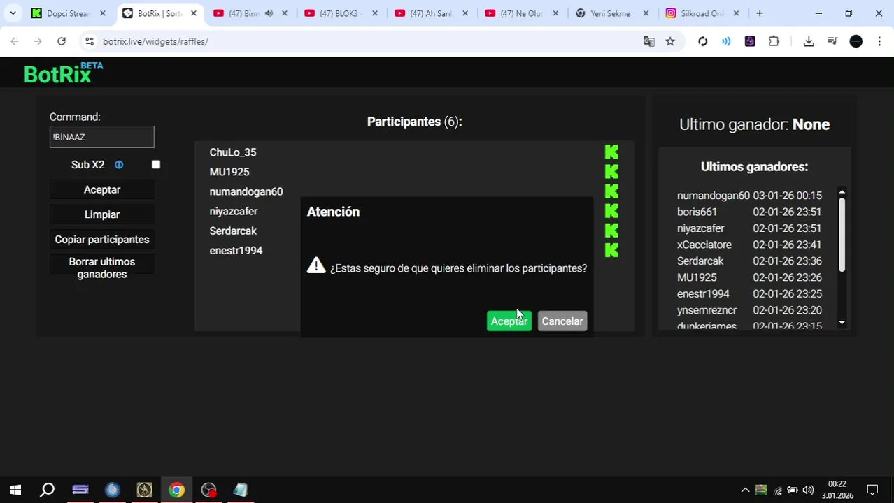Viewport: 894px width, 503px height.
Task: Open the notification center
Action: click(x=872, y=490)
